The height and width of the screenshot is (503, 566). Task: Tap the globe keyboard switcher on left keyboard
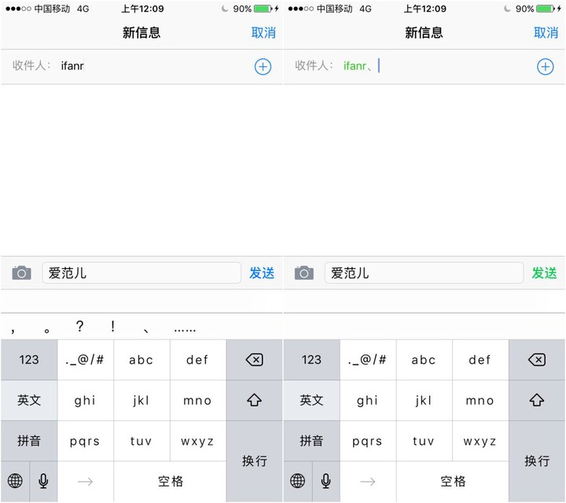(x=15, y=481)
